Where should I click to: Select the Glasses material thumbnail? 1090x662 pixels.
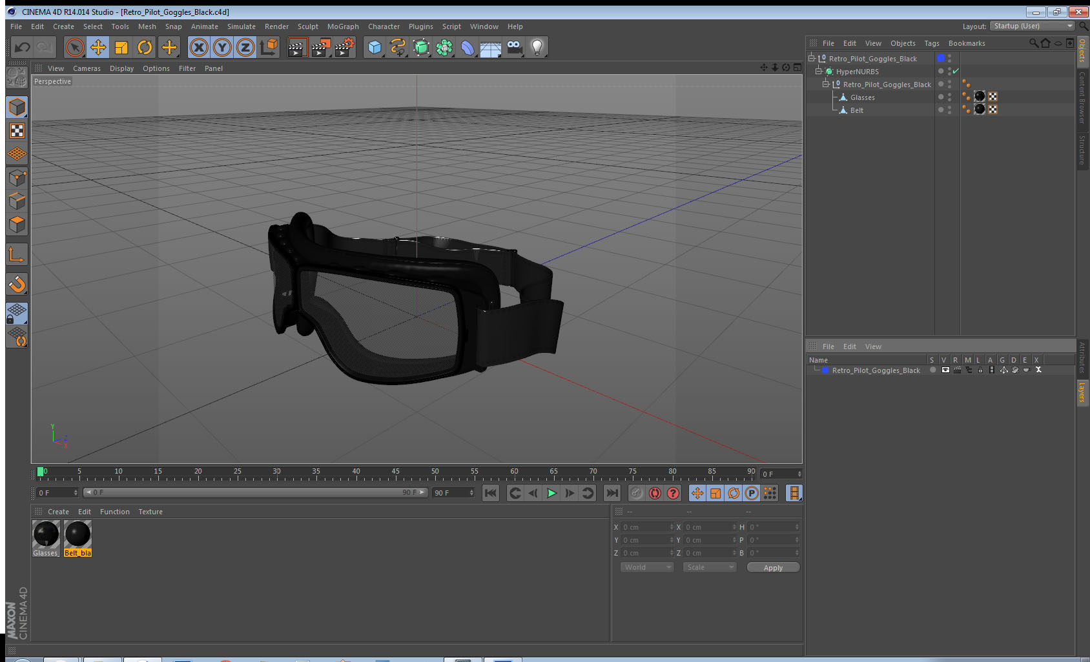coord(46,534)
